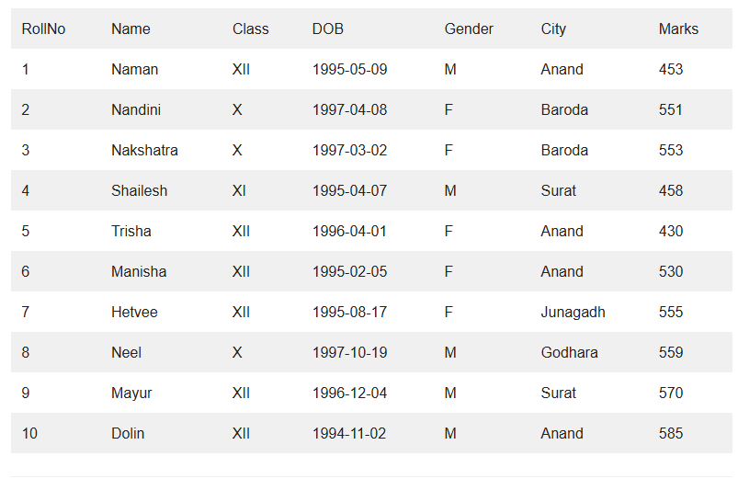Click the DOB column header

(x=327, y=29)
